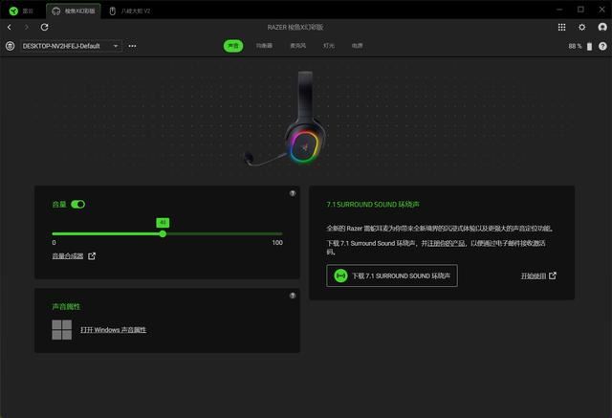
Task: Click the external-link icon beside Get Started
Action: tap(553, 275)
